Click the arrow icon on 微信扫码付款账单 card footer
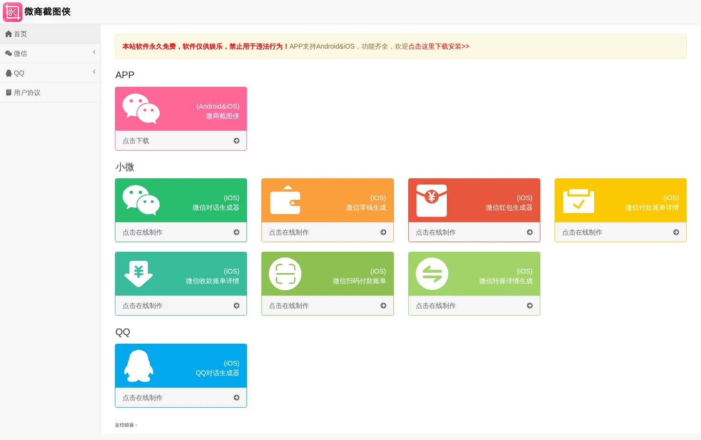 (383, 306)
